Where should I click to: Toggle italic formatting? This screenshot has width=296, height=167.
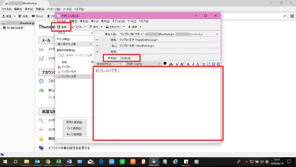pyautogui.click(x=193, y=64)
